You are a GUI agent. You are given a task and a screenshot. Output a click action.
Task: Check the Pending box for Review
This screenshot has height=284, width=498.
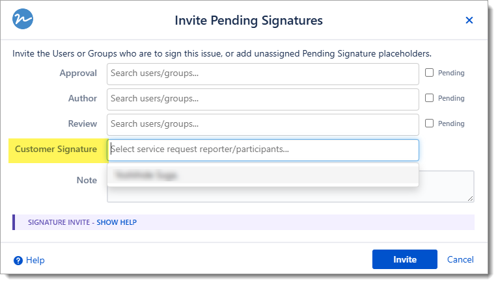(x=429, y=123)
